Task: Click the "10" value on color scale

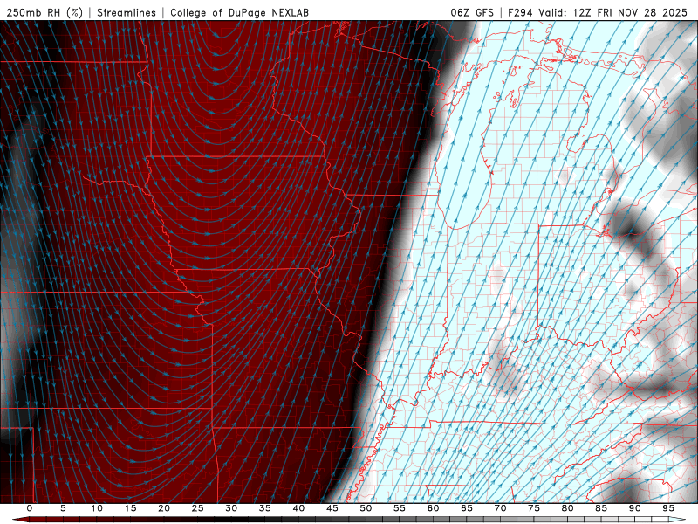Action: click(97, 508)
